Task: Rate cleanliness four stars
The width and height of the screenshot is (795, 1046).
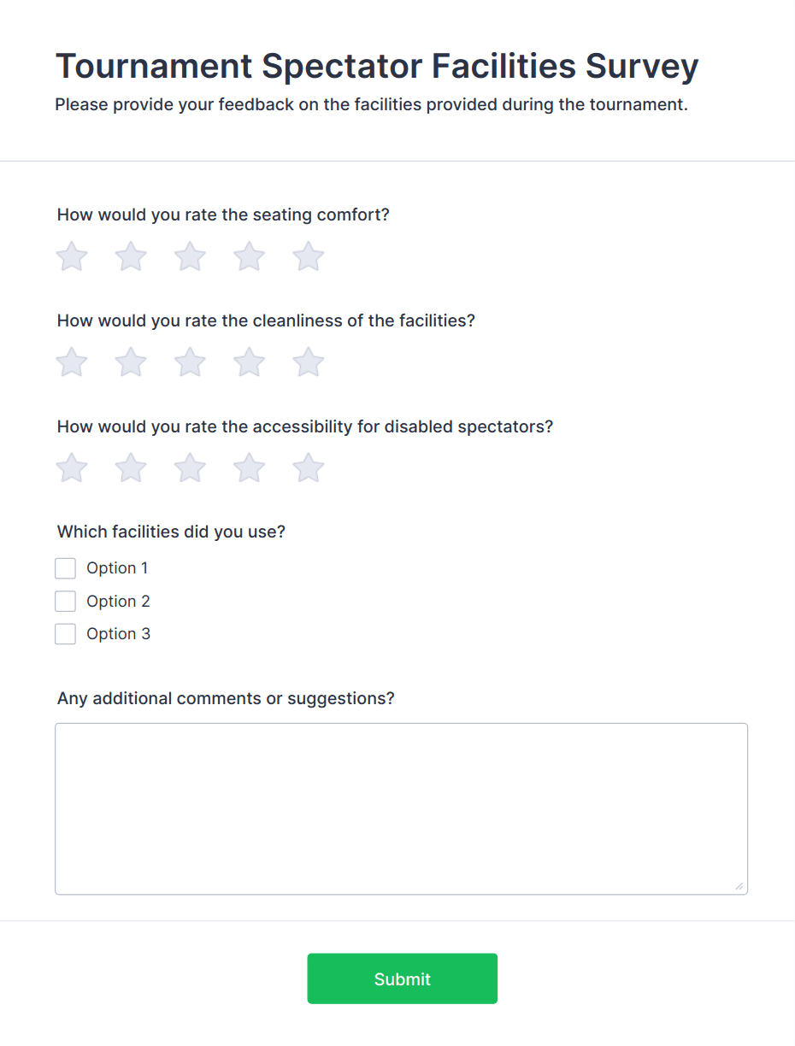Action: [249, 361]
